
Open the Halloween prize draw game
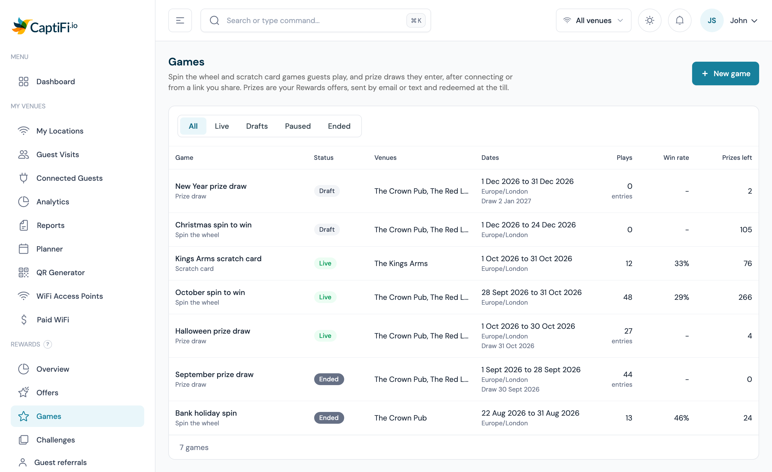coord(213,331)
